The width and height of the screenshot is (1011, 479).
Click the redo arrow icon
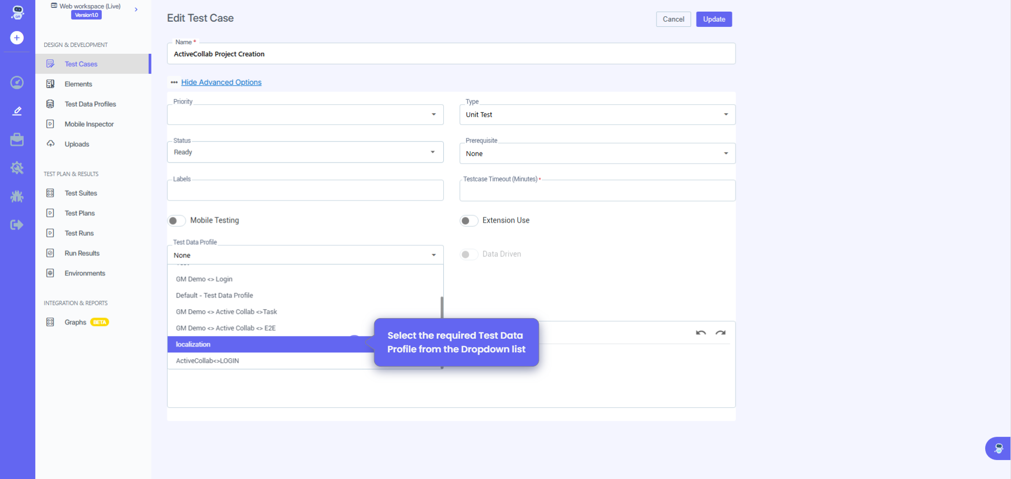pyautogui.click(x=720, y=333)
